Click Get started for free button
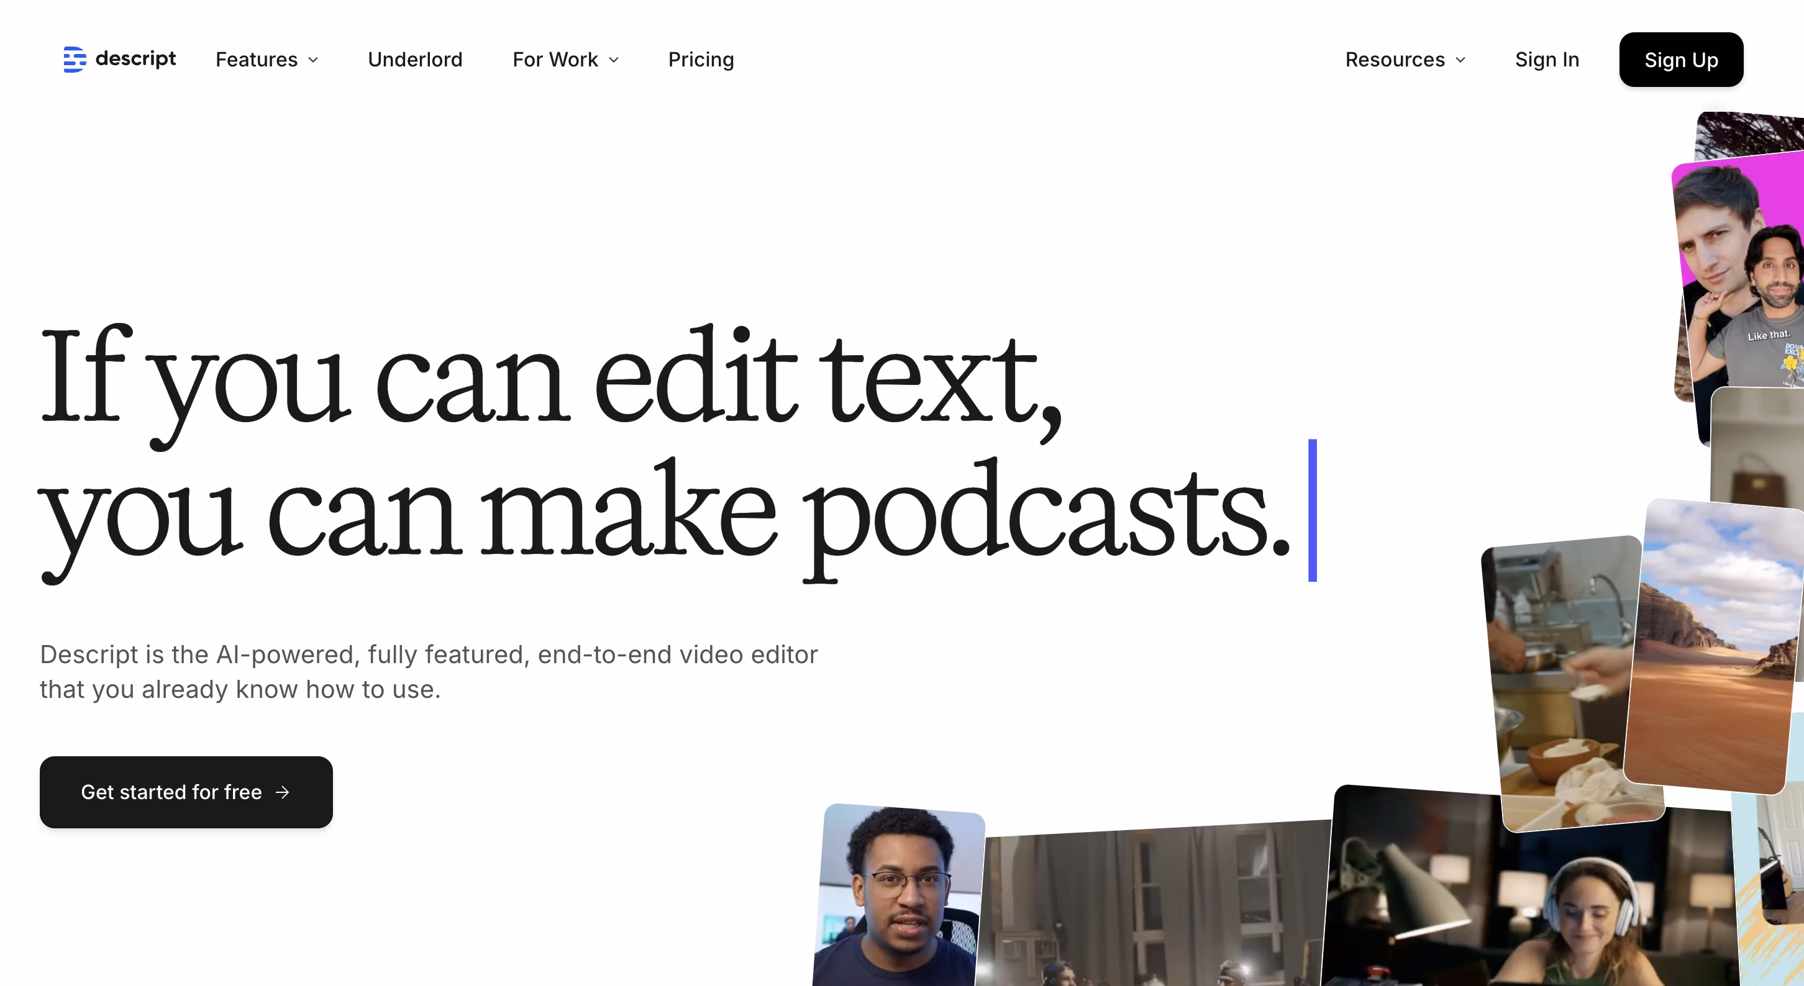 pyautogui.click(x=186, y=792)
